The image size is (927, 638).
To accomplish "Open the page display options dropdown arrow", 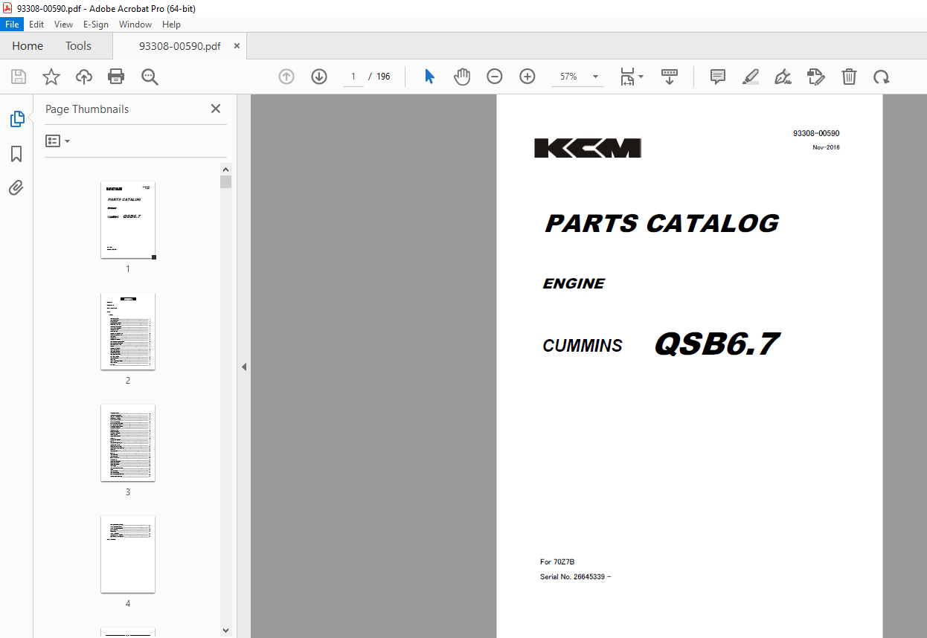I will (641, 77).
